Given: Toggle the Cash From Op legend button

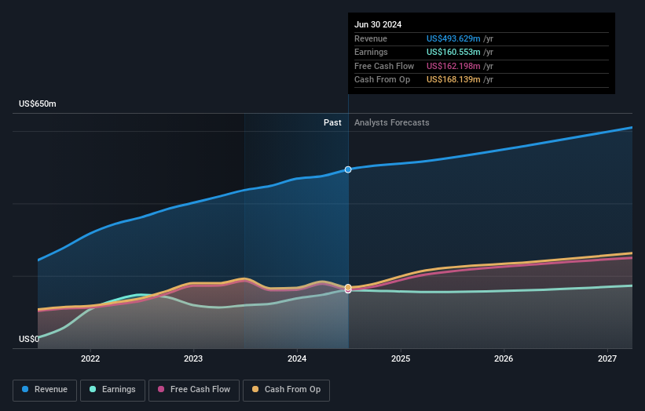Looking at the screenshot, I should (x=286, y=390).
